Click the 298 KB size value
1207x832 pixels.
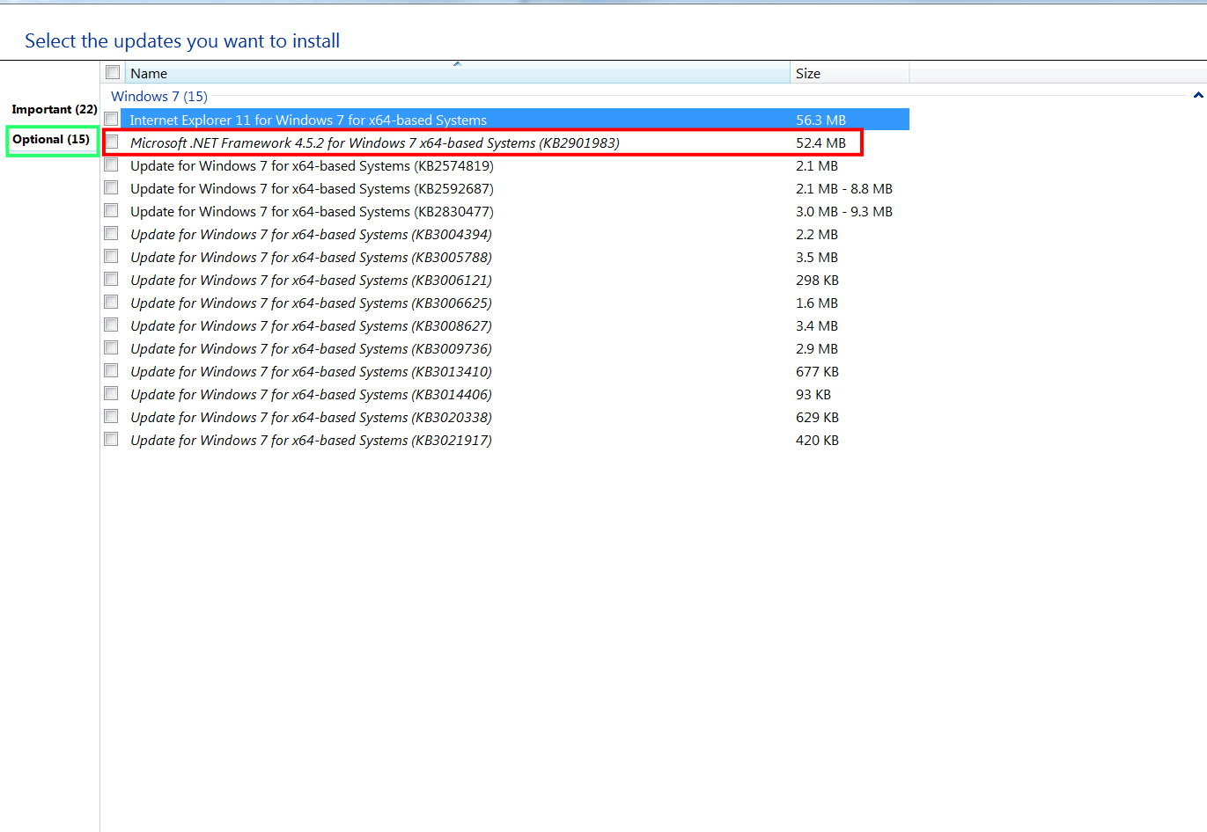tap(817, 280)
